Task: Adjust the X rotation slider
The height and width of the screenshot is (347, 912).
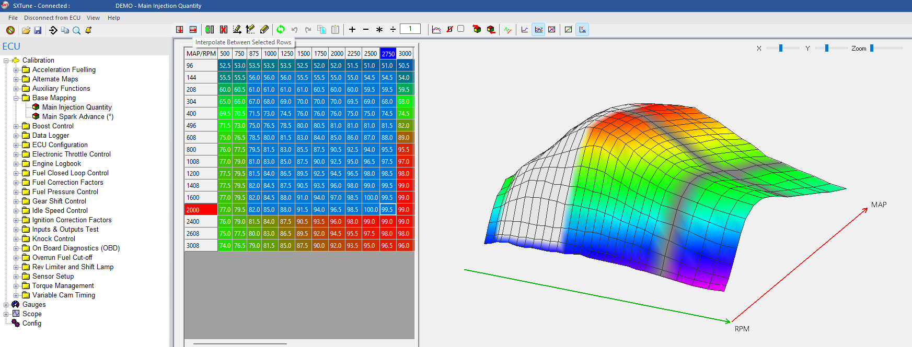Action: click(781, 48)
